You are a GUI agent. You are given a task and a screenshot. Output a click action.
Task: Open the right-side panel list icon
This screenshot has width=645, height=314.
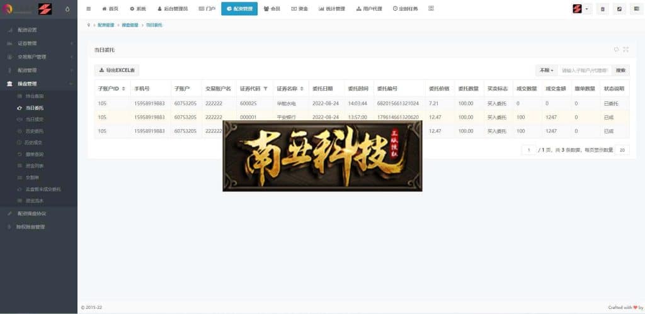pos(637,9)
